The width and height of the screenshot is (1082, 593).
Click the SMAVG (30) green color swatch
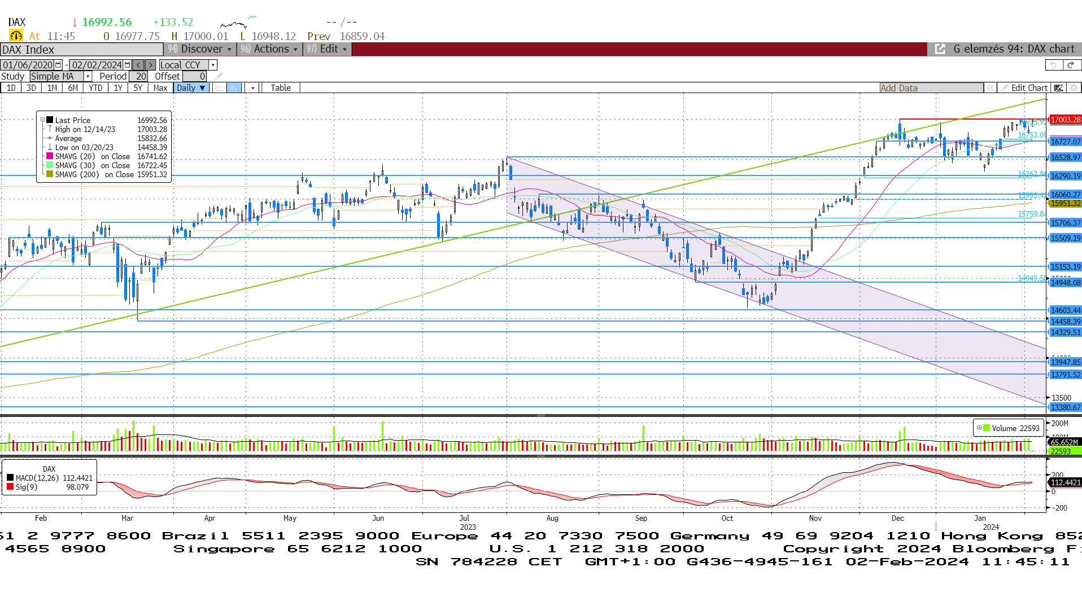pos(50,165)
